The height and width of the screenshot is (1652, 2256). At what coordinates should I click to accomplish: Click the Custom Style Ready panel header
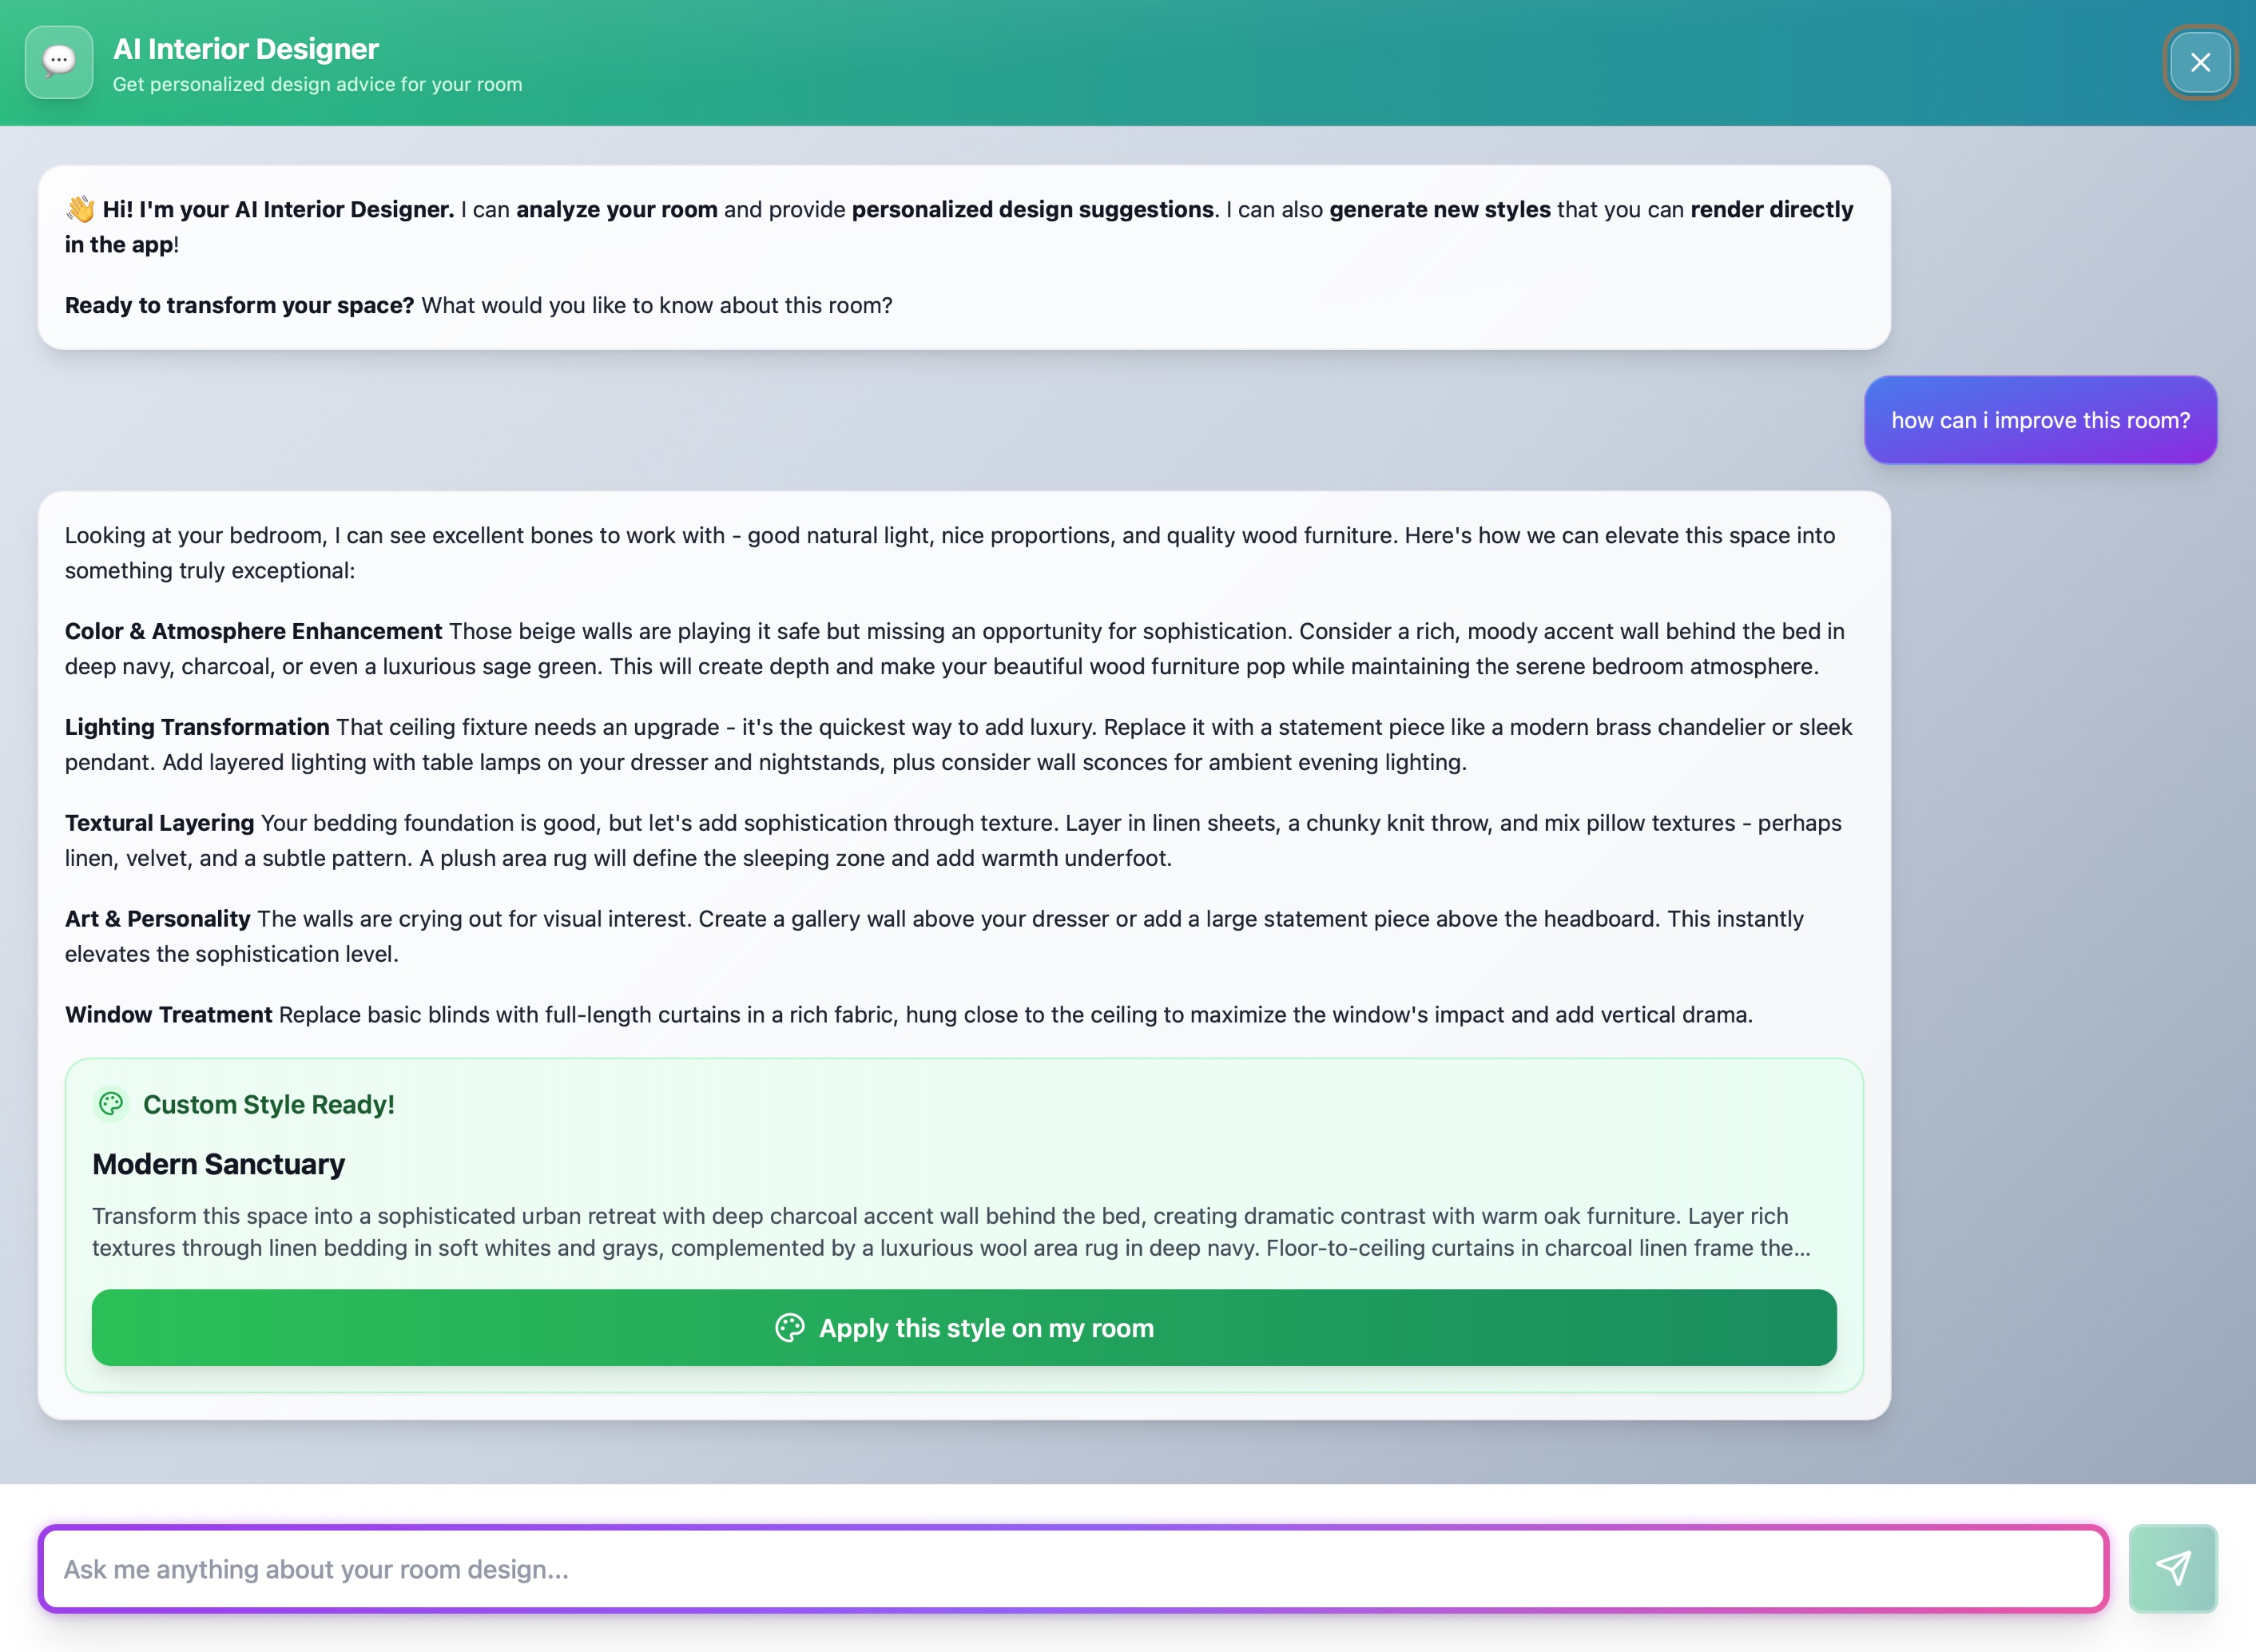[268, 1104]
